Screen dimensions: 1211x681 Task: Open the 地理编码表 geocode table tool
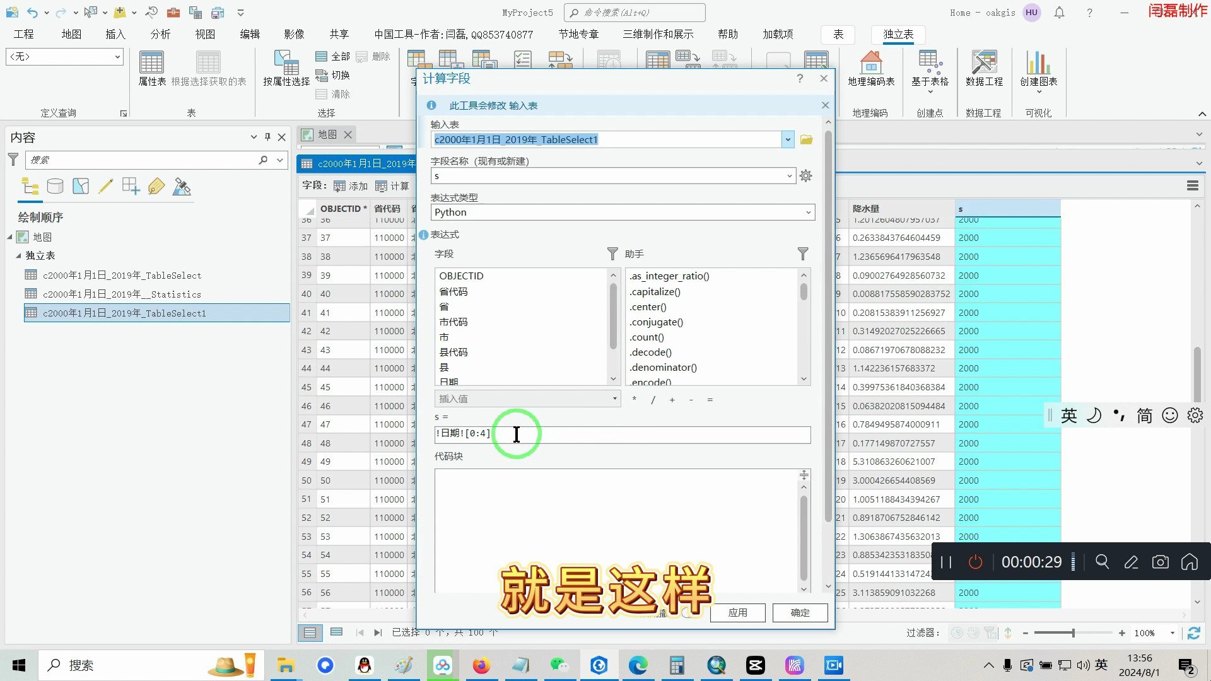click(x=871, y=69)
